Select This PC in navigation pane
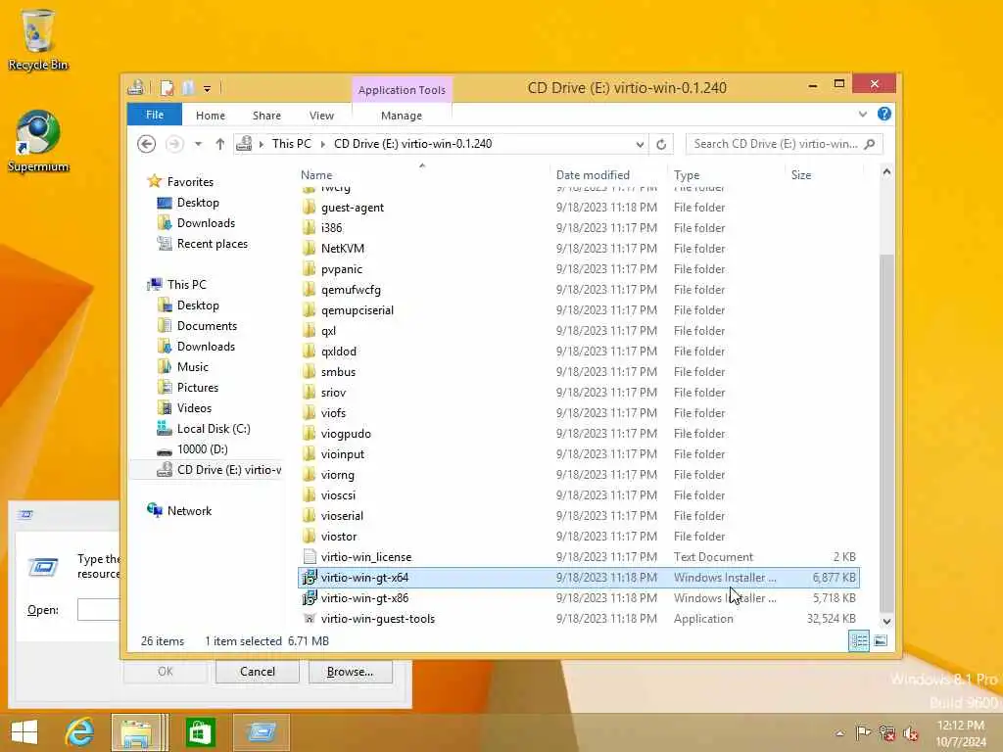Image resolution: width=1003 pixels, height=752 pixels. (x=186, y=285)
